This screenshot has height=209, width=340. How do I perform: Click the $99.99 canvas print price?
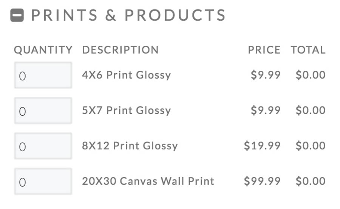pyautogui.click(x=262, y=181)
